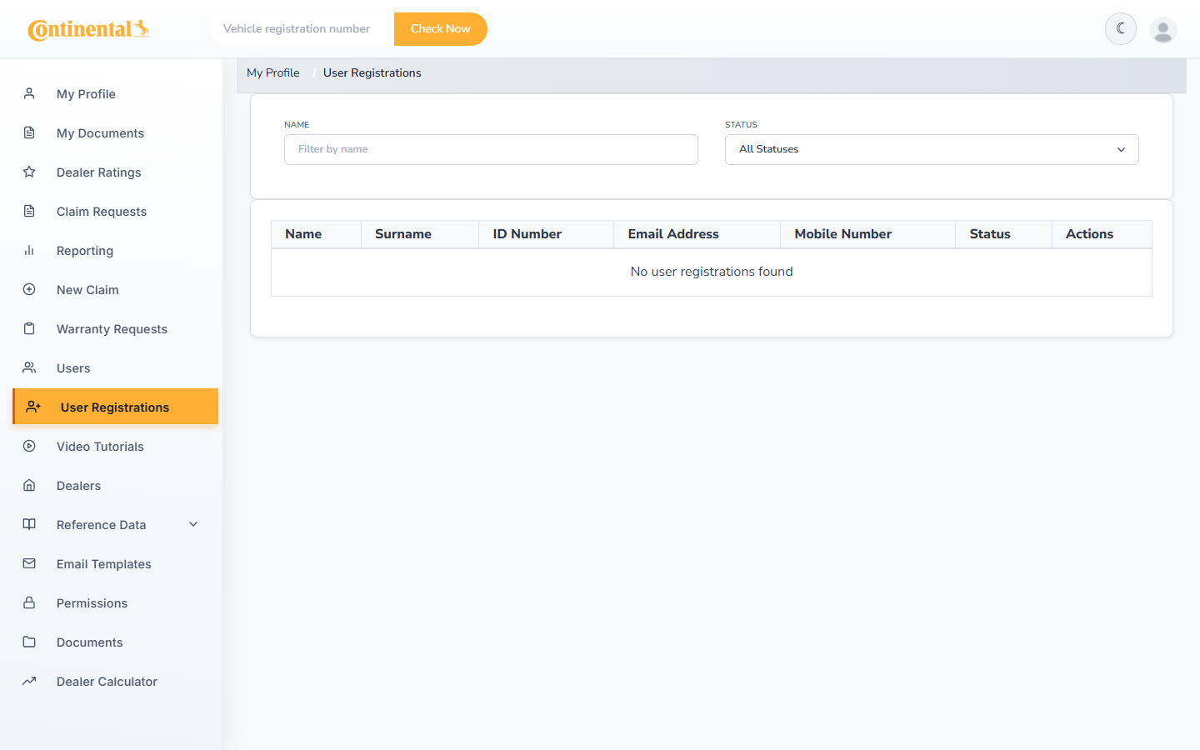
Task: Select Reporting in the sidebar menu
Action: 116,250
